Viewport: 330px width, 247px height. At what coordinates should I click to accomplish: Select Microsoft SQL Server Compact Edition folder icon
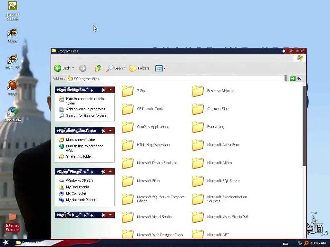128,199
